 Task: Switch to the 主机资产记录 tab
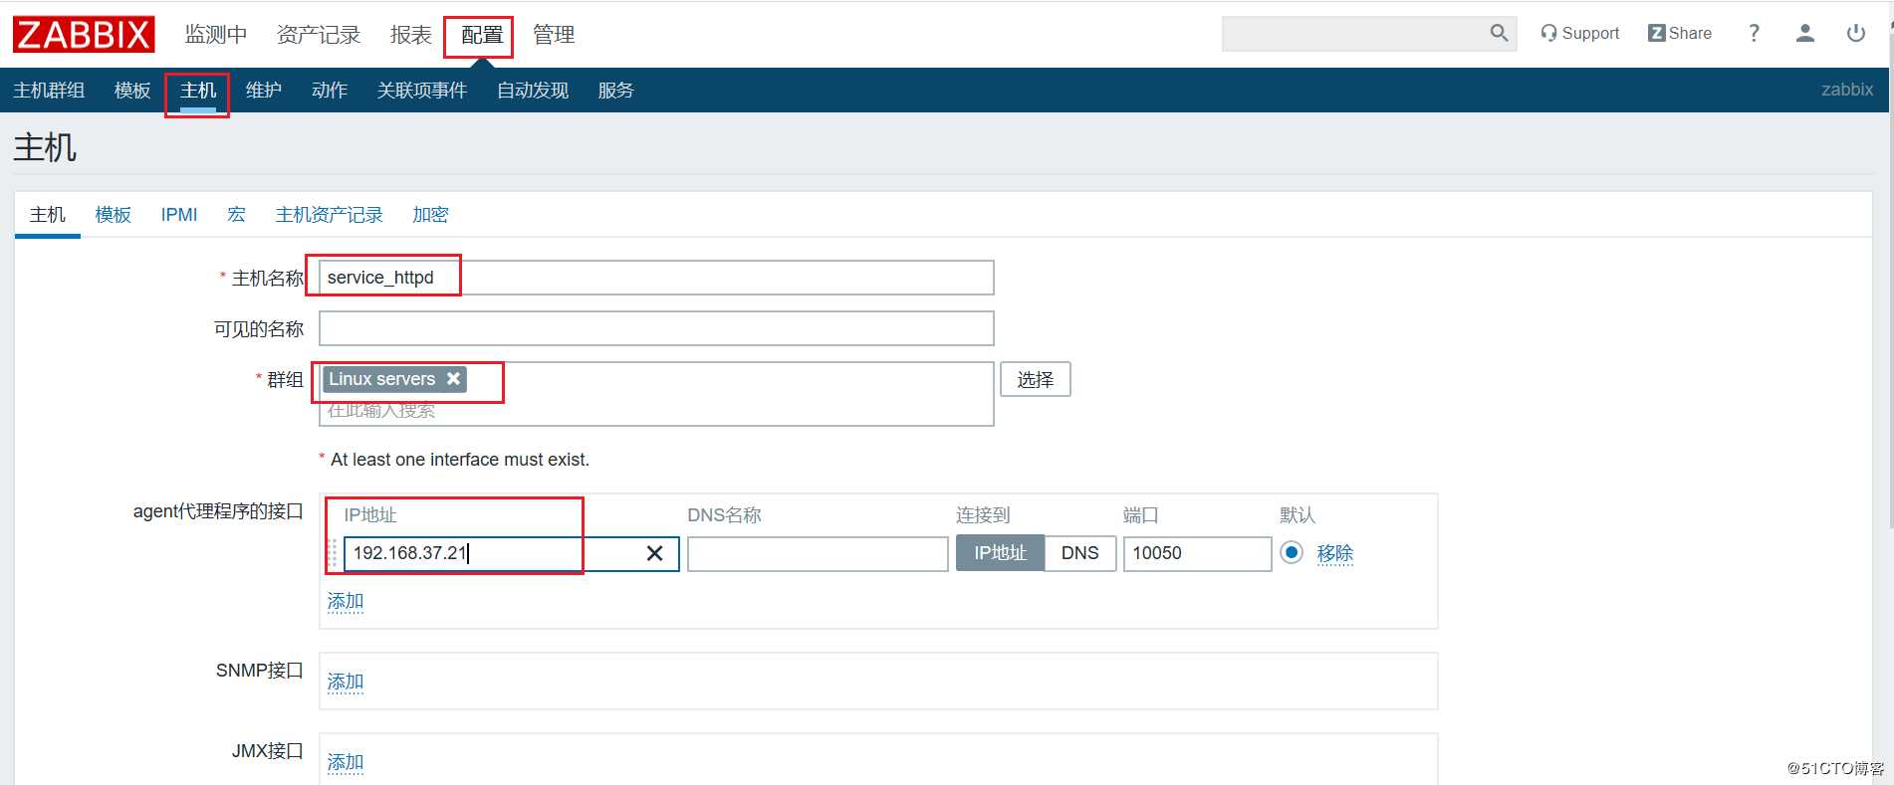point(330,215)
